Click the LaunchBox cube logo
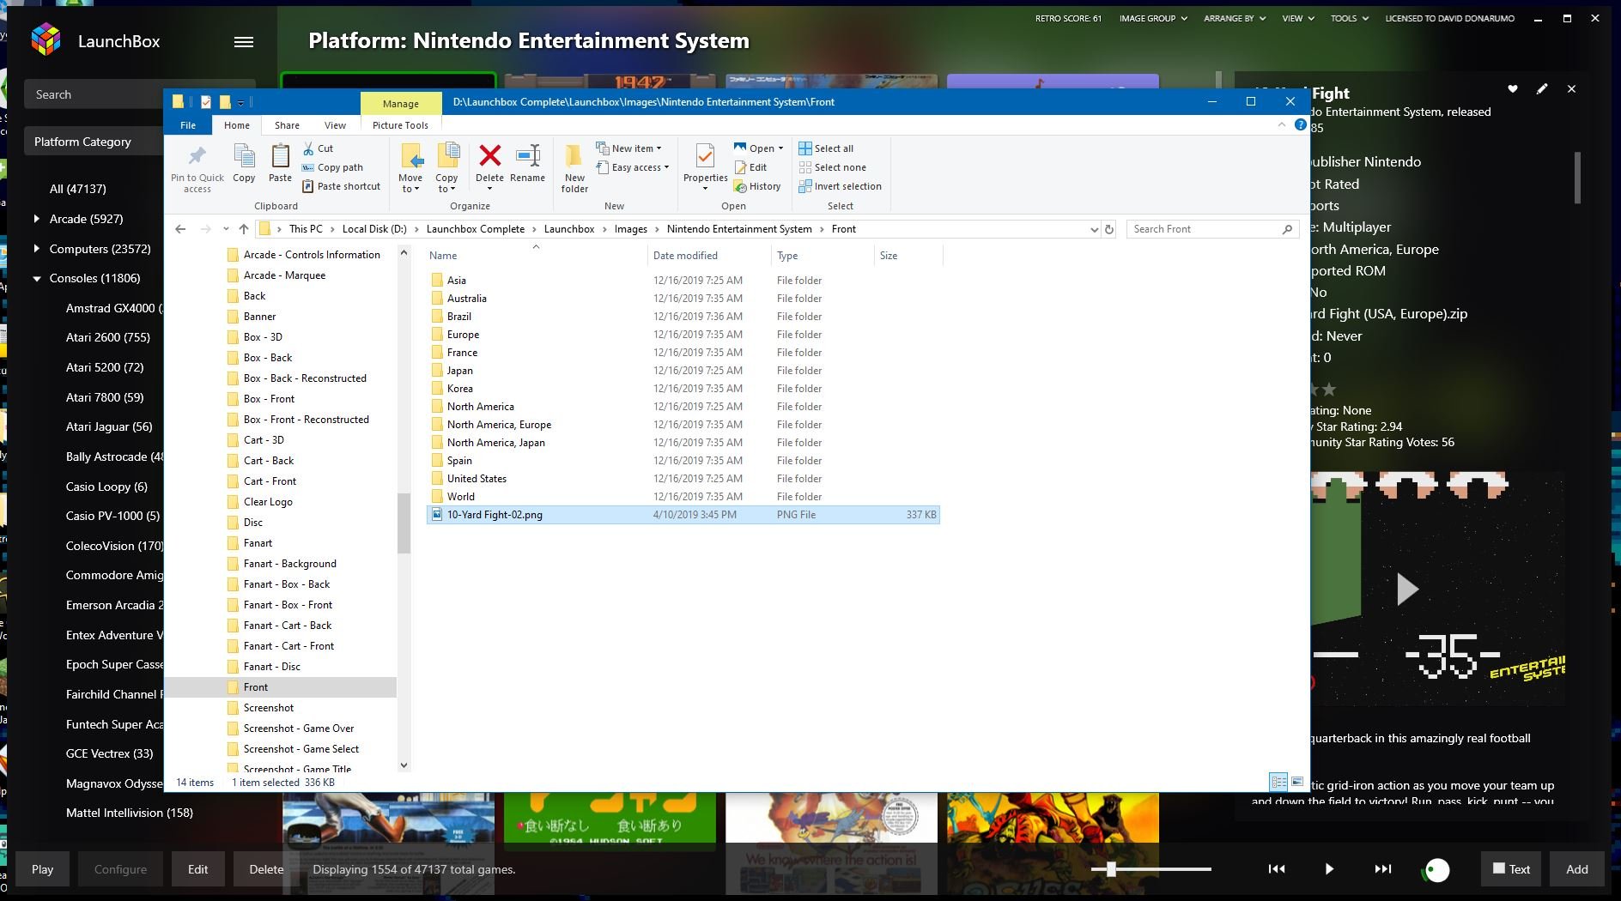Viewport: 1621px width, 901px height. [46, 40]
